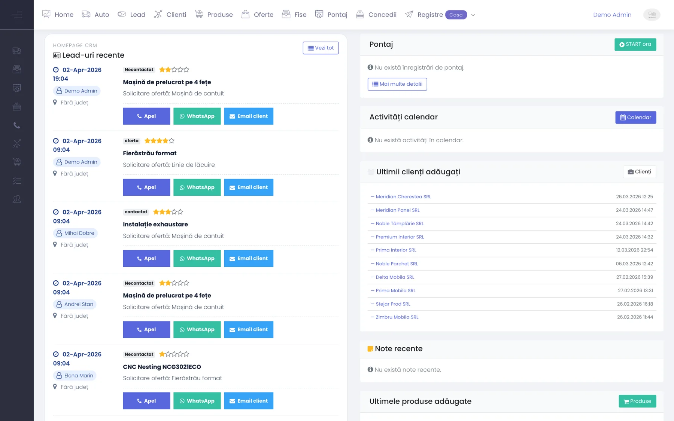Click the Elena Marin owner badge
674x421 pixels.
coord(75,376)
